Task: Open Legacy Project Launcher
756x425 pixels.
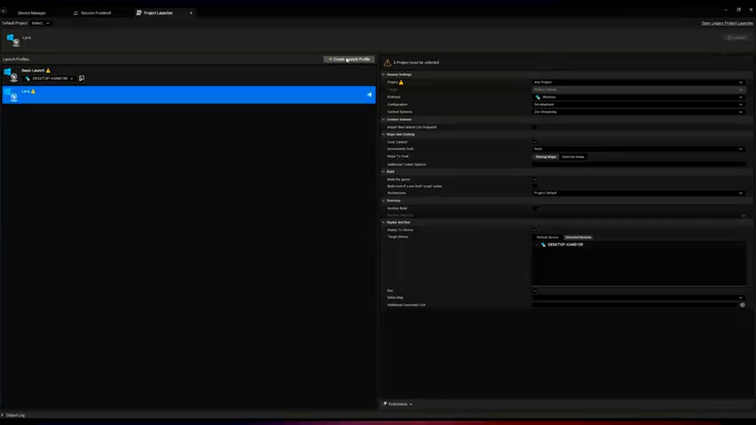Action: point(727,23)
